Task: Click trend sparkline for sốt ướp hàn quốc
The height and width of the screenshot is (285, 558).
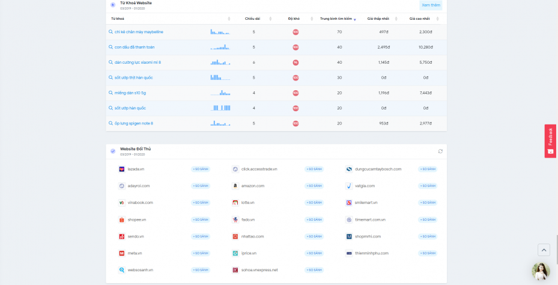Action: pyautogui.click(x=220, y=108)
